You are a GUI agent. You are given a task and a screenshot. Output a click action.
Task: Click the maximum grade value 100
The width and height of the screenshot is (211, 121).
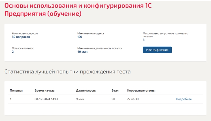tap(80, 37)
